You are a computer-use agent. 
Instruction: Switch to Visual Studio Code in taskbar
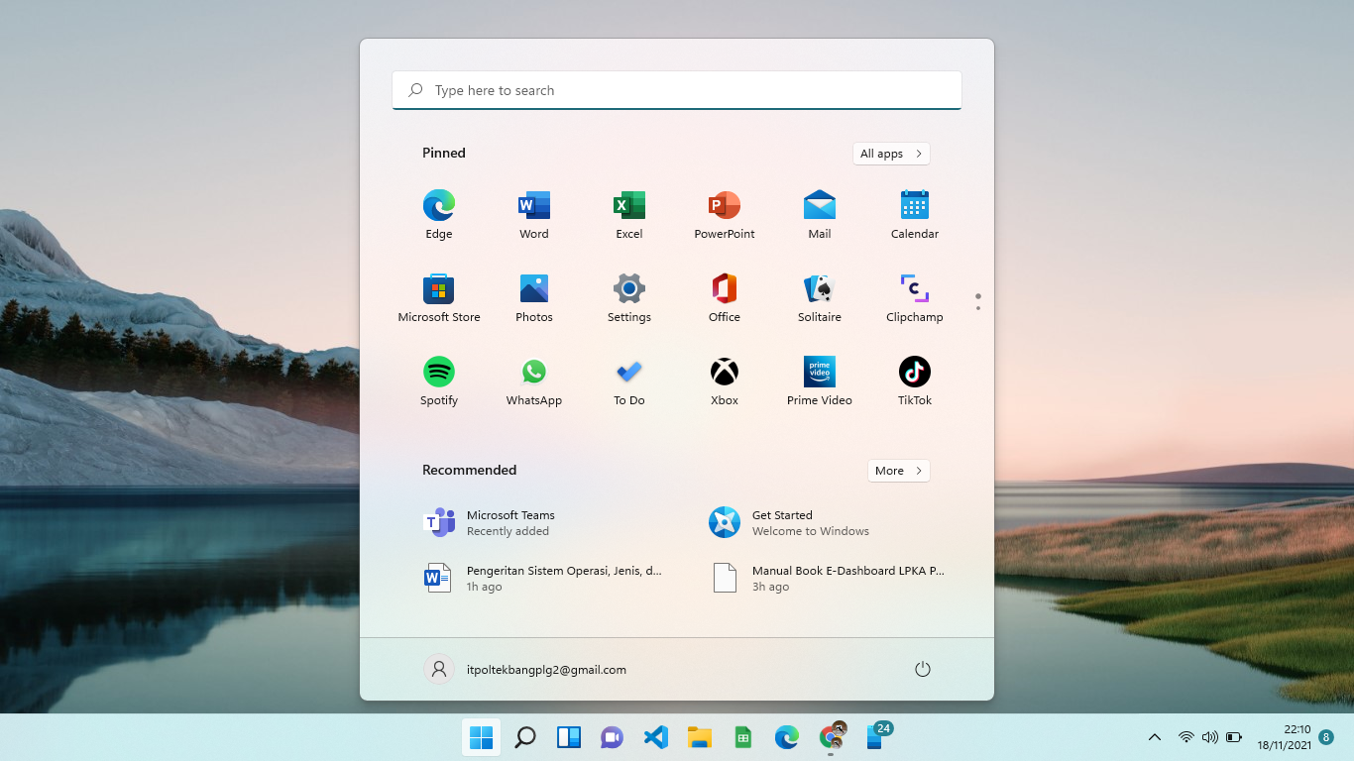coord(656,737)
